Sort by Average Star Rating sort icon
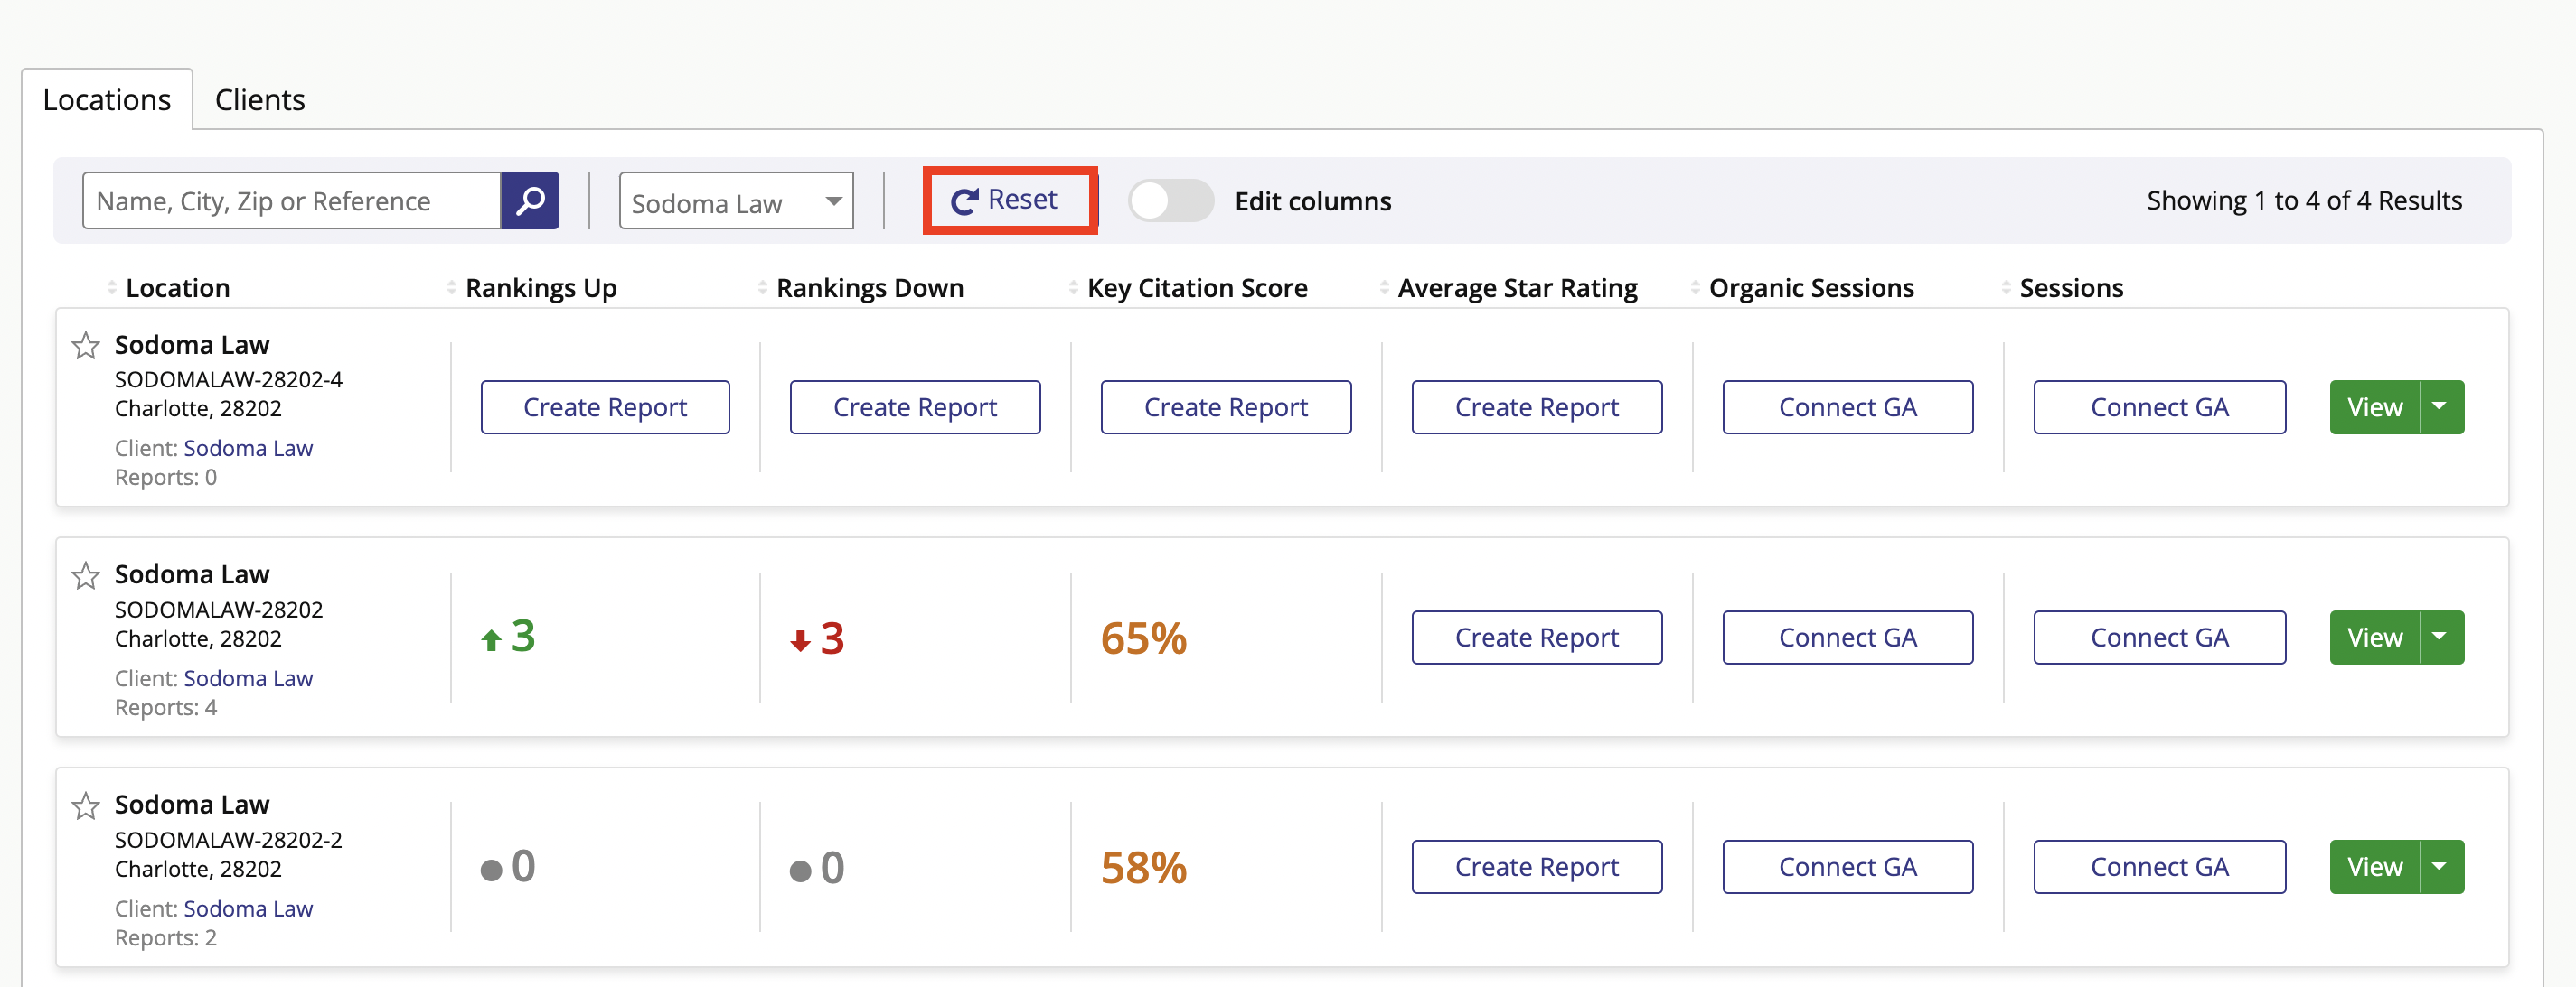The image size is (2576, 987). pos(1385,288)
